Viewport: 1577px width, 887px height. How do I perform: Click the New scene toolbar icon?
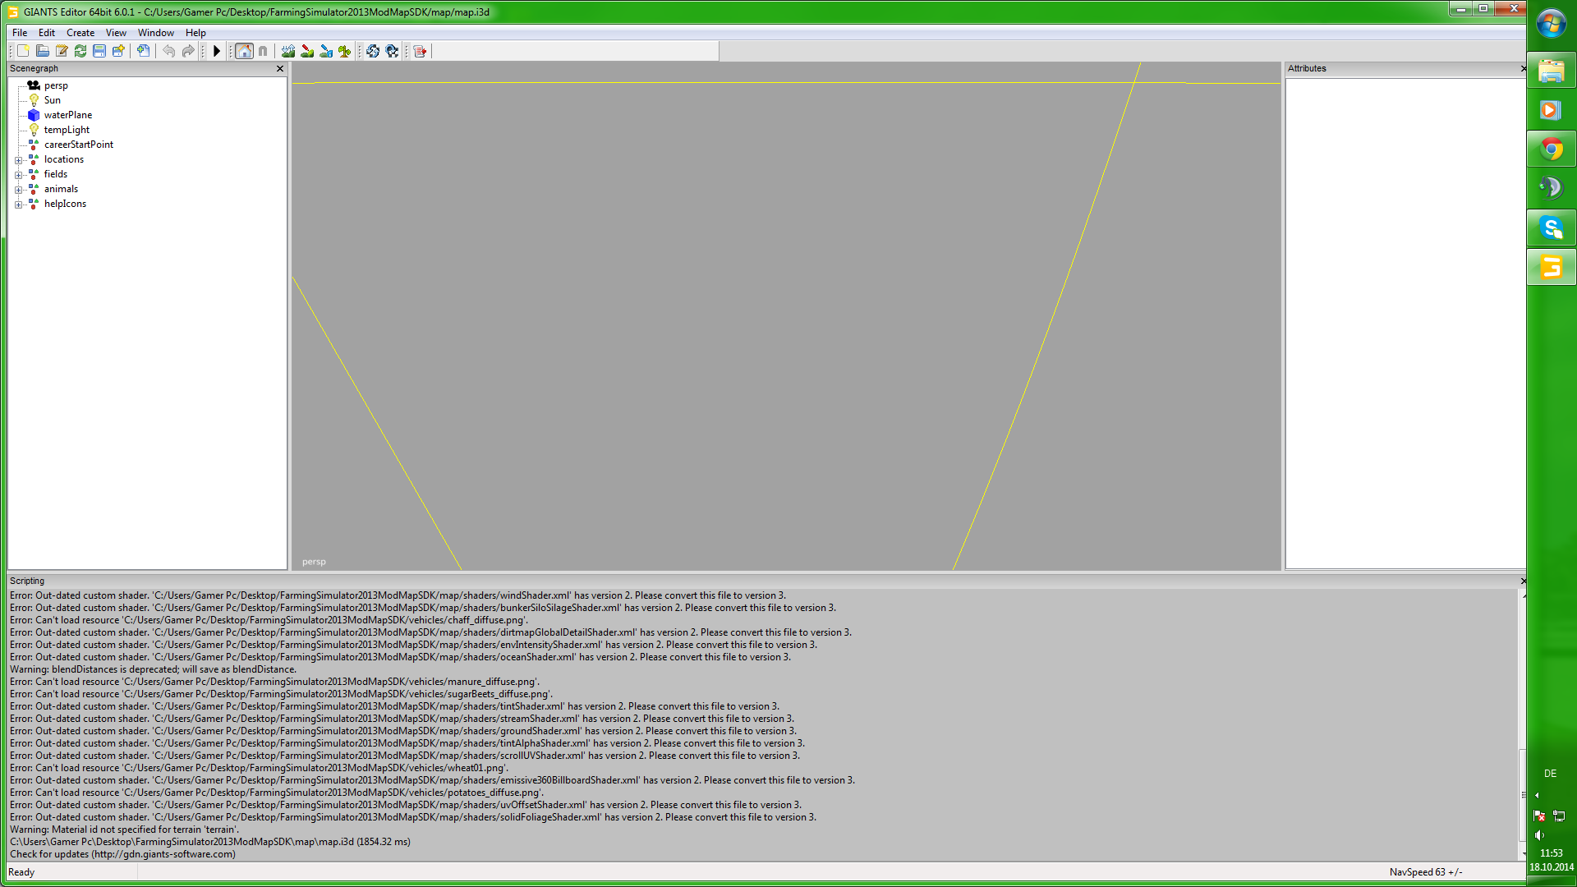pyautogui.click(x=23, y=51)
